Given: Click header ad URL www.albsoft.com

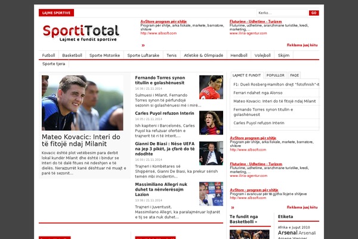Looking at the screenshot, I should [159, 33].
